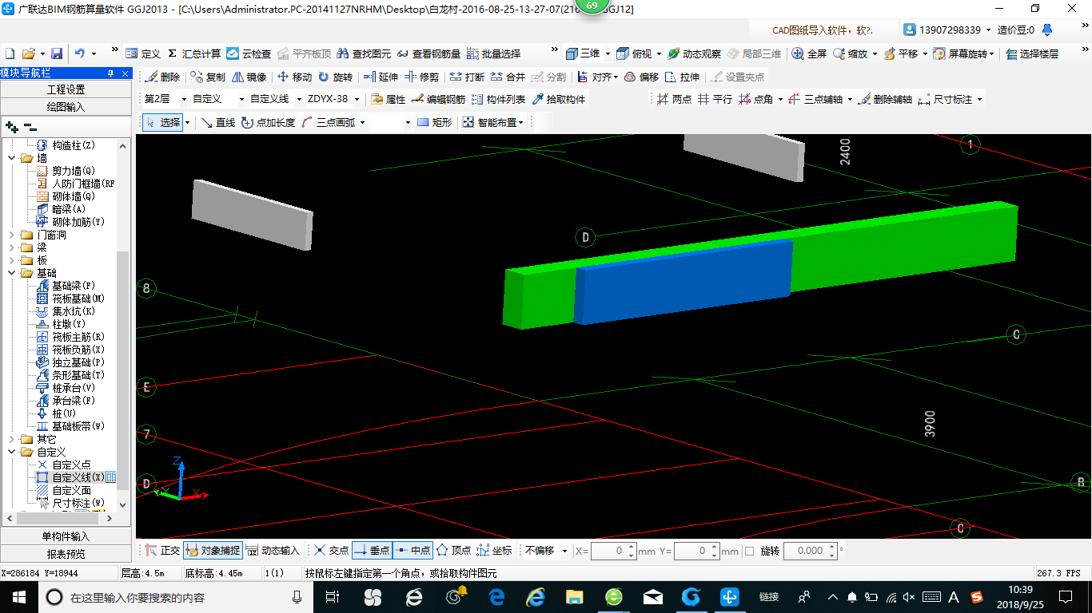Viewport: 1092px width, 613px height.
Task: Choose 点加长度 point-plus-length tool
Action: (268, 122)
